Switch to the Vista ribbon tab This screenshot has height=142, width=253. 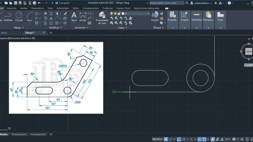pyautogui.click(x=50, y=8)
